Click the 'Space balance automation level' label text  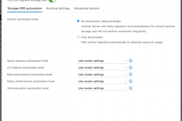[28, 61]
